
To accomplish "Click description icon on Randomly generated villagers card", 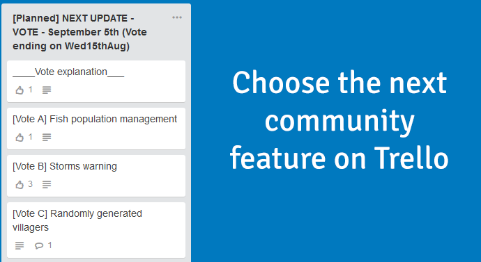I will point(20,245).
